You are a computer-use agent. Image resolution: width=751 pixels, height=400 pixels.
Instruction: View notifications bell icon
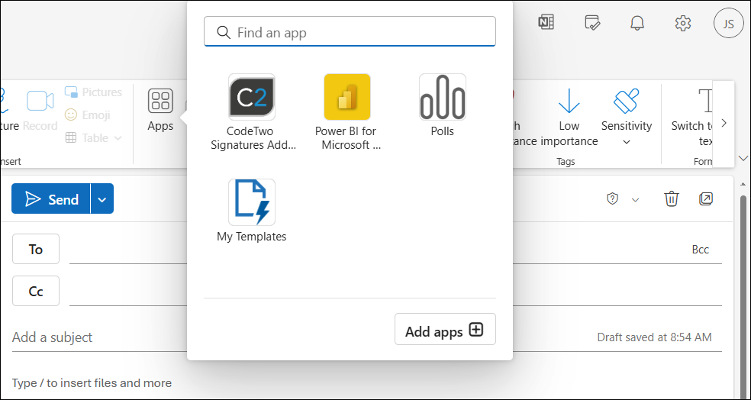click(637, 22)
